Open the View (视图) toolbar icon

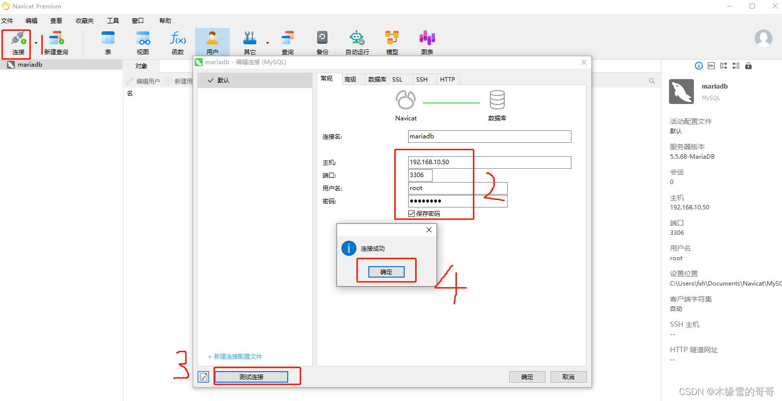[143, 43]
